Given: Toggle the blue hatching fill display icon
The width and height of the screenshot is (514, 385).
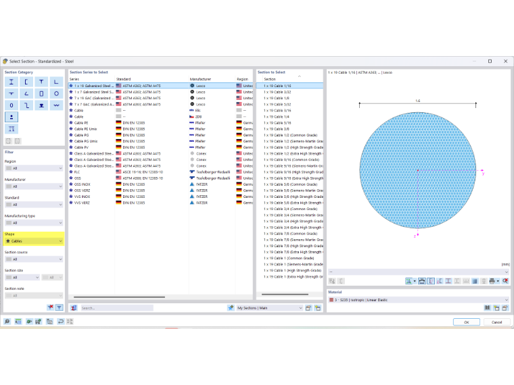Looking at the screenshot, I should [475, 281].
